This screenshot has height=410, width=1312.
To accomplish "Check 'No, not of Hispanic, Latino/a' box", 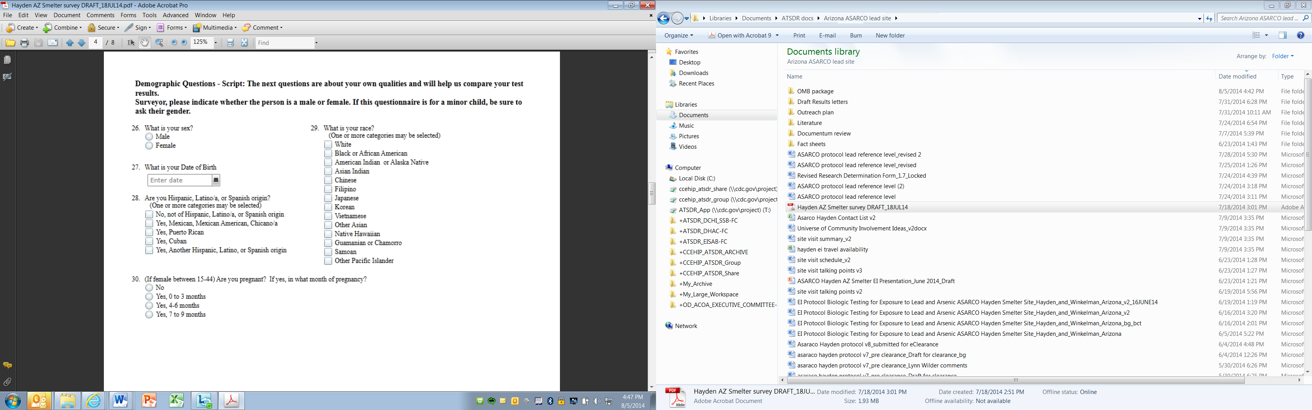I will (149, 214).
